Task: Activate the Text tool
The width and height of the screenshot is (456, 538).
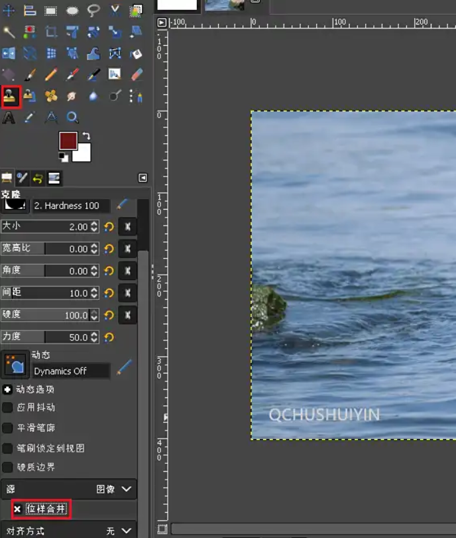Action: [x=9, y=118]
